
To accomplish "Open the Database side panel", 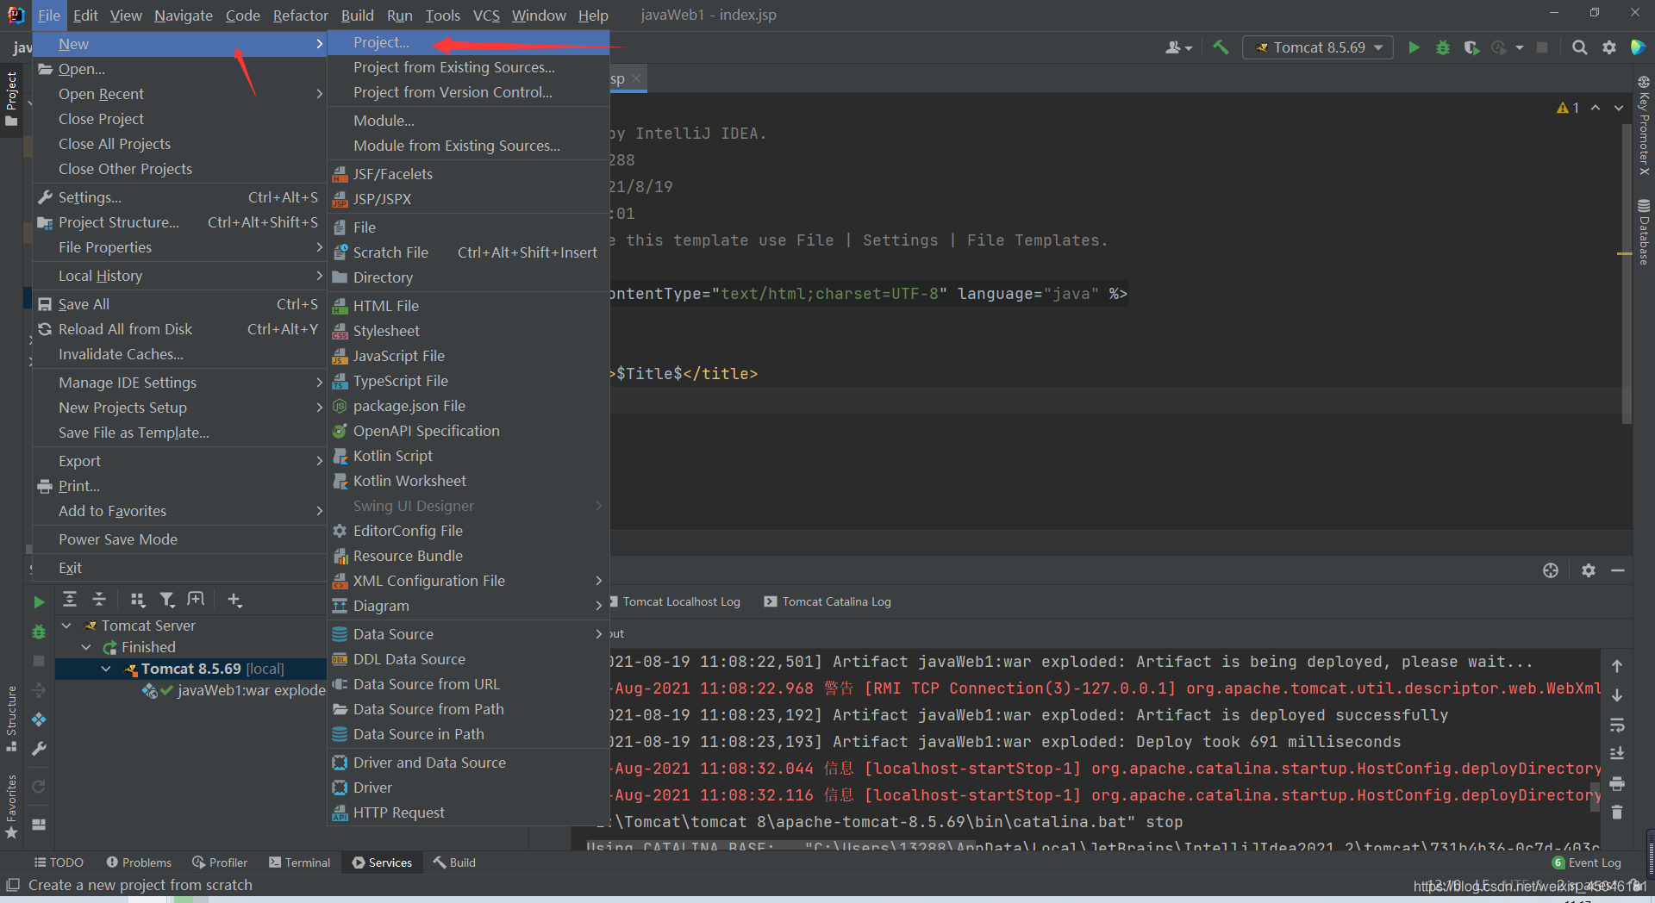I will coord(1644,232).
